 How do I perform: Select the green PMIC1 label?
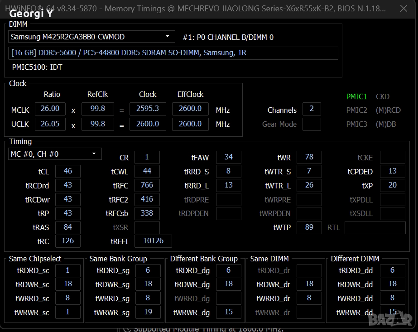click(x=356, y=96)
